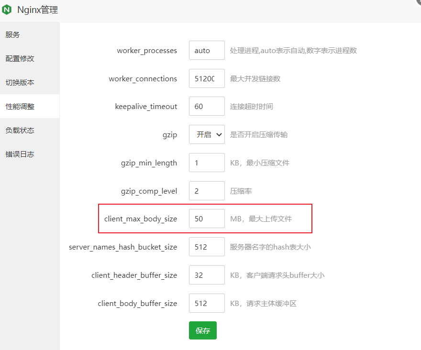This screenshot has height=350, width=421.
Task: Click the '服务器名字的hash表大小' description text
Action: [270, 247]
